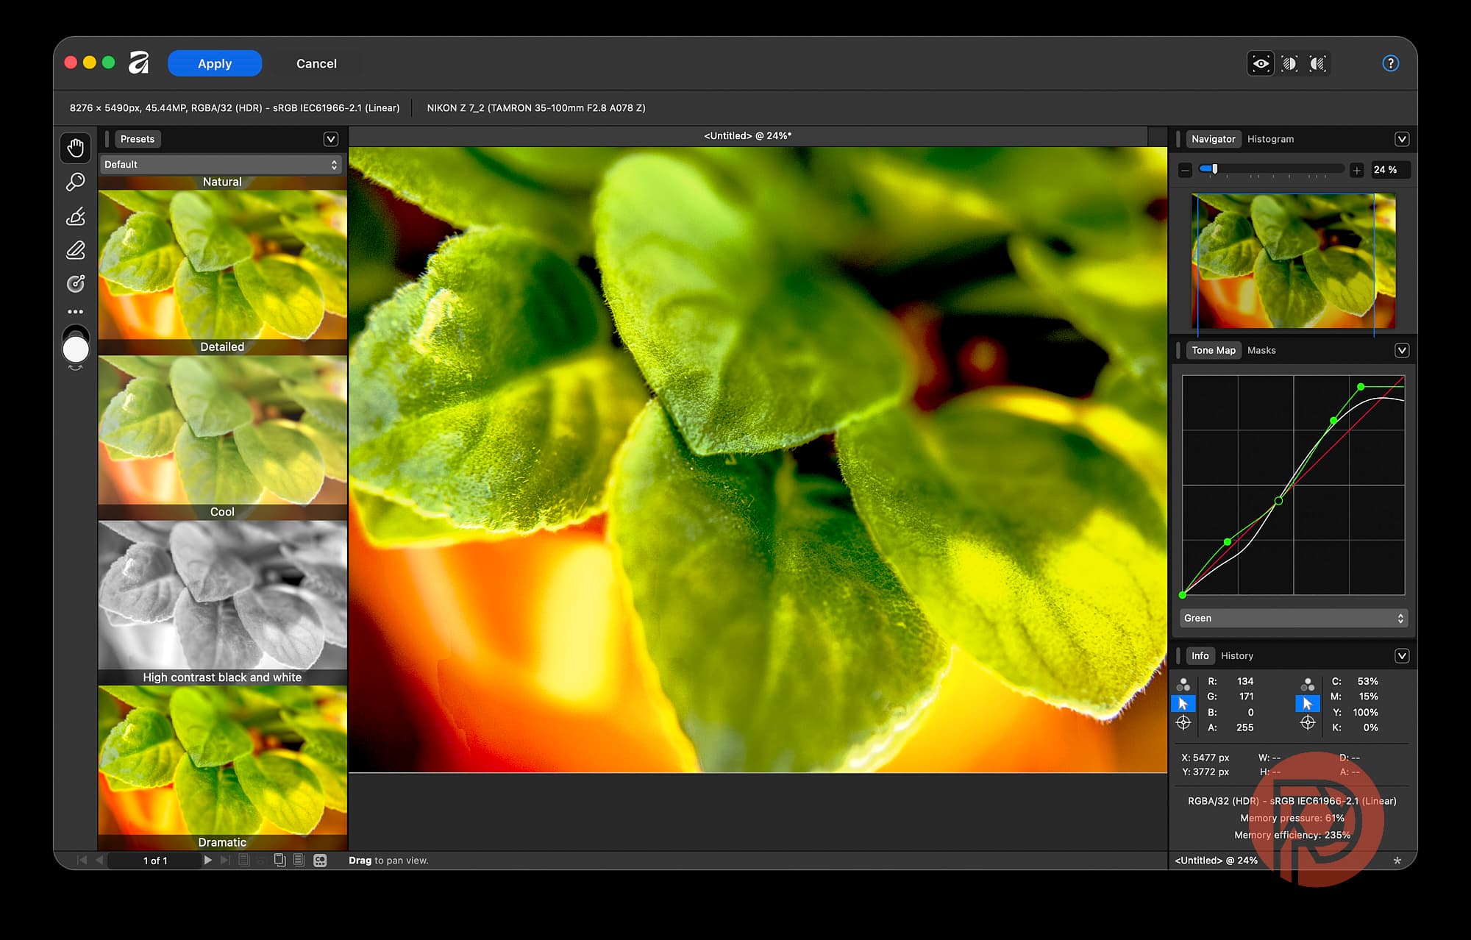Enable the single view eye toggle
Image resolution: width=1471 pixels, height=940 pixels.
[x=1261, y=63]
